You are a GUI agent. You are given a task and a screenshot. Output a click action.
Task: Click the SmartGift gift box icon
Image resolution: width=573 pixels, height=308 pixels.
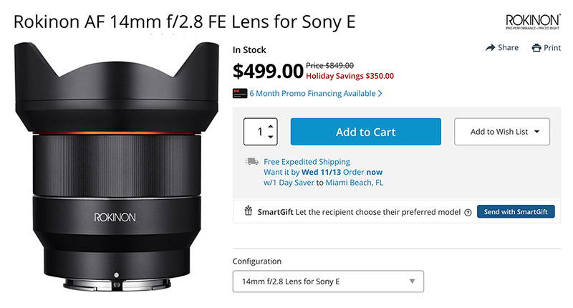[249, 211]
